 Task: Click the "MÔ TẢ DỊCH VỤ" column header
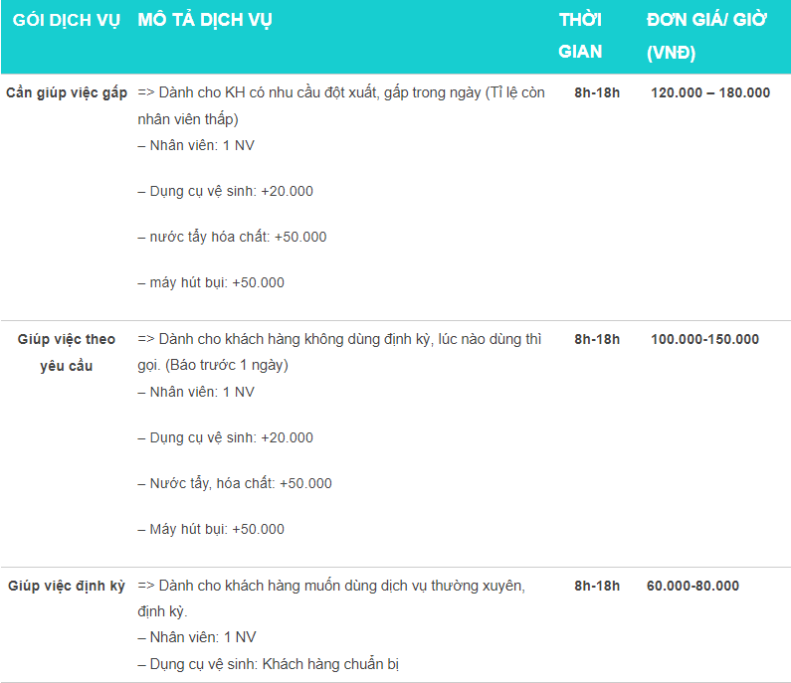pyautogui.click(x=204, y=21)
